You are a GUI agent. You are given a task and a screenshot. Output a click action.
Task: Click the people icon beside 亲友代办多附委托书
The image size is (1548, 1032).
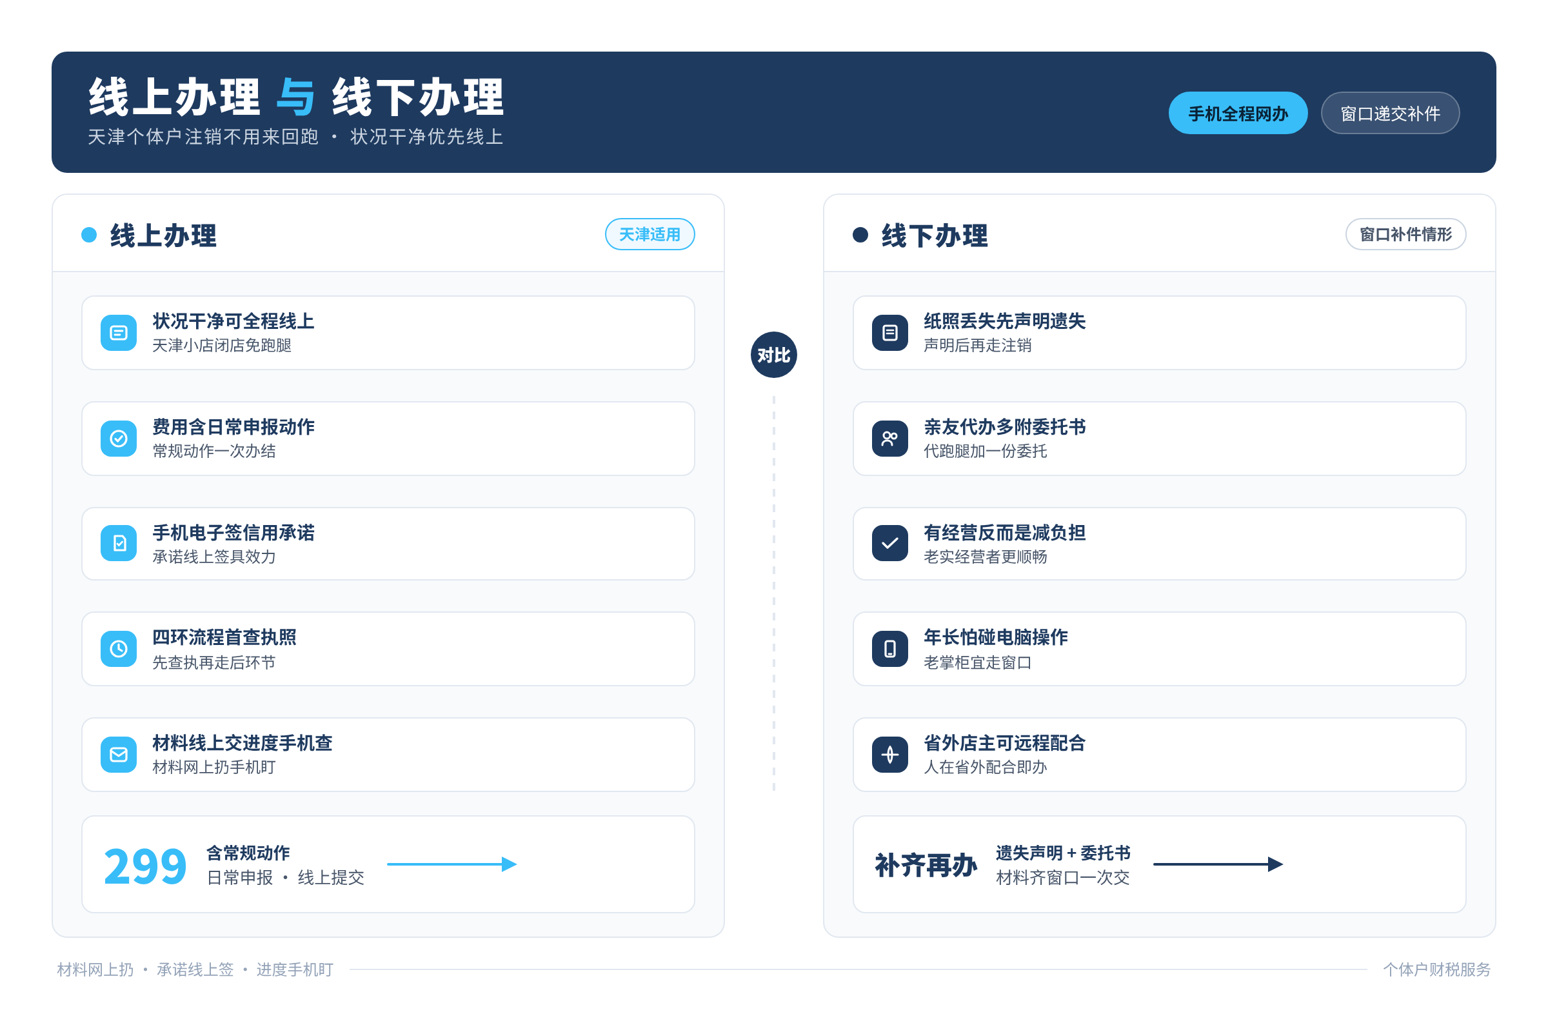coord(890,439)
